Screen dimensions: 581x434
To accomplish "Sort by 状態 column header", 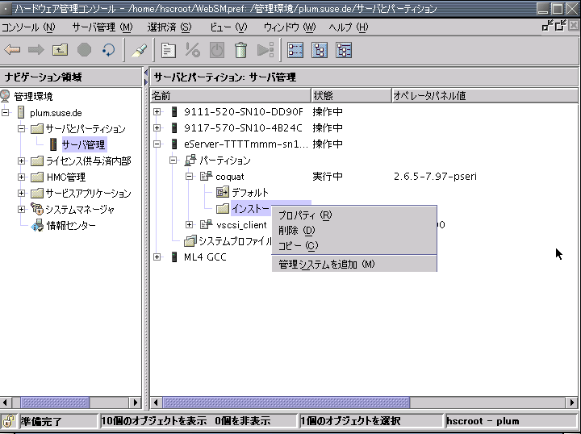I will pyautogui.click(x=351, y=96).
